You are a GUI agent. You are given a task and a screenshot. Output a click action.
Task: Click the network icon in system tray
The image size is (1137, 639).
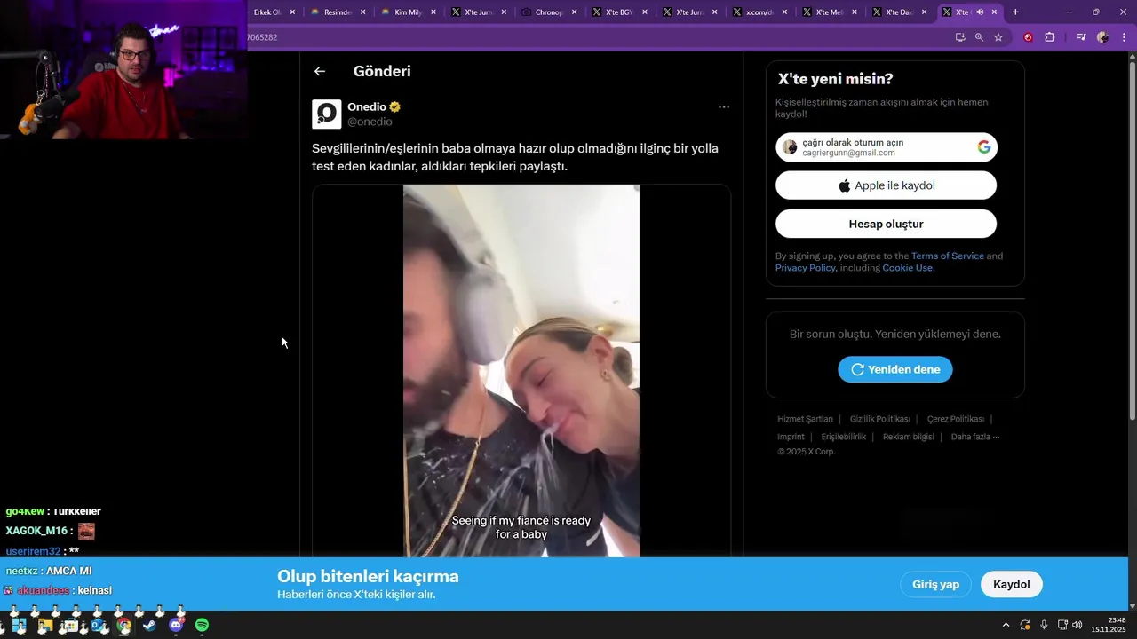1062,625
